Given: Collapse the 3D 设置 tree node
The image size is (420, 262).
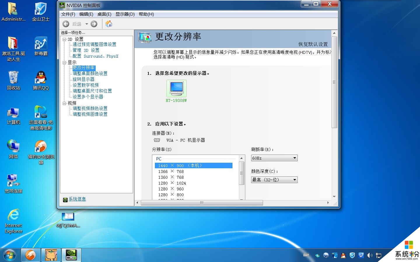Looking at the screenshot, I should tap(64, 39).
